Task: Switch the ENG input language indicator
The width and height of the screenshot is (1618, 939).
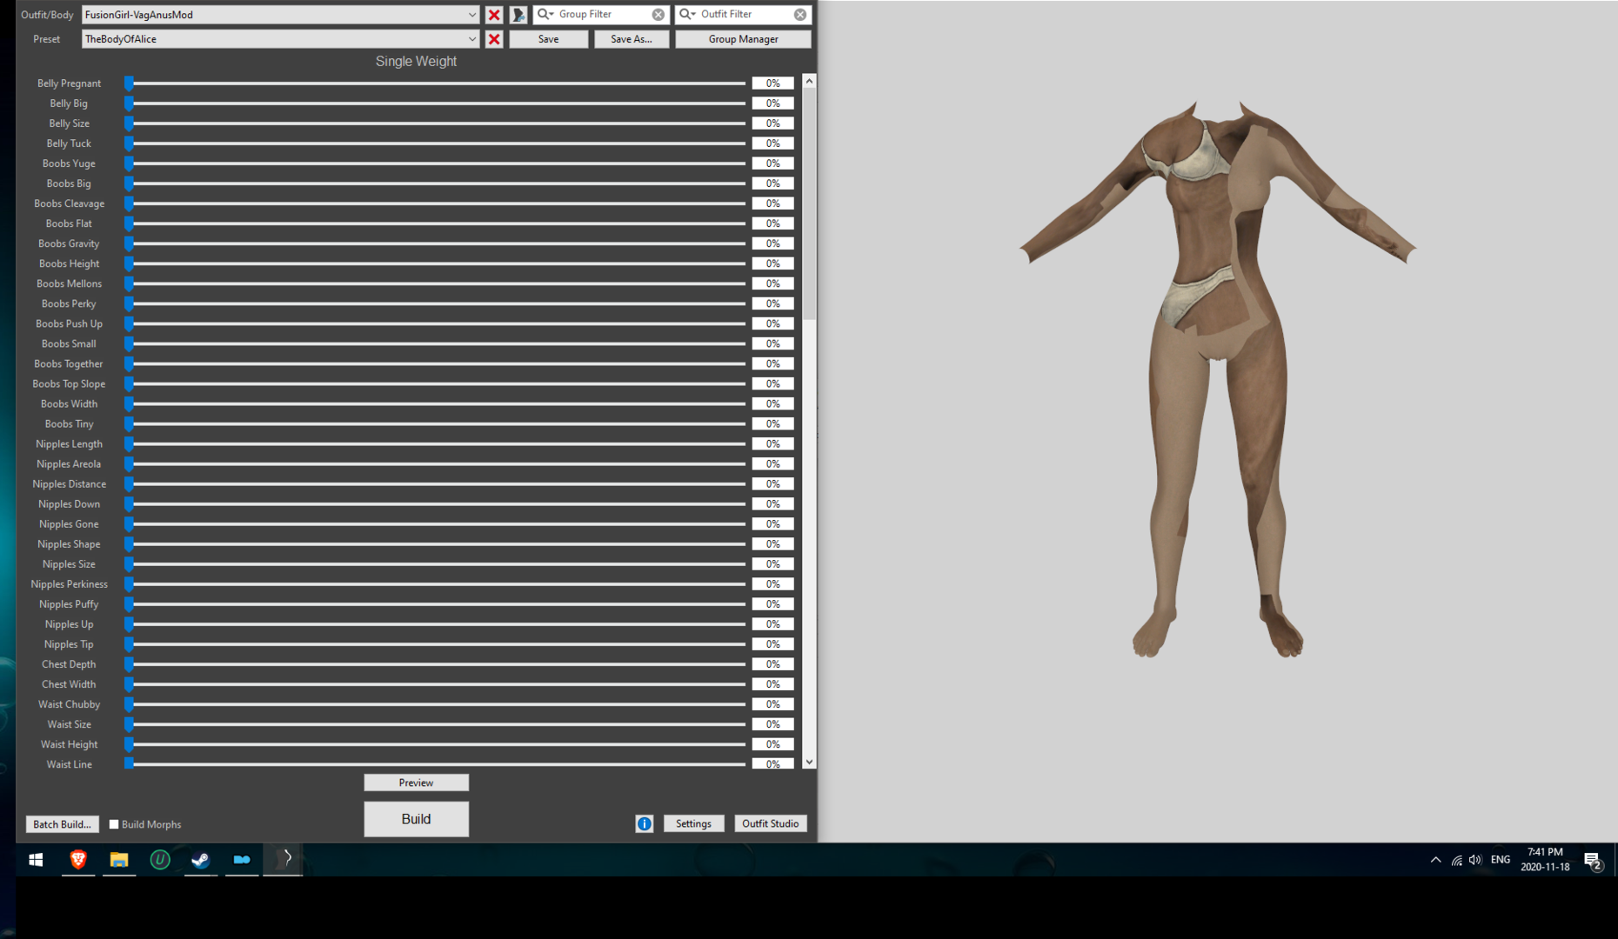Action: [x=1501, y=860]
